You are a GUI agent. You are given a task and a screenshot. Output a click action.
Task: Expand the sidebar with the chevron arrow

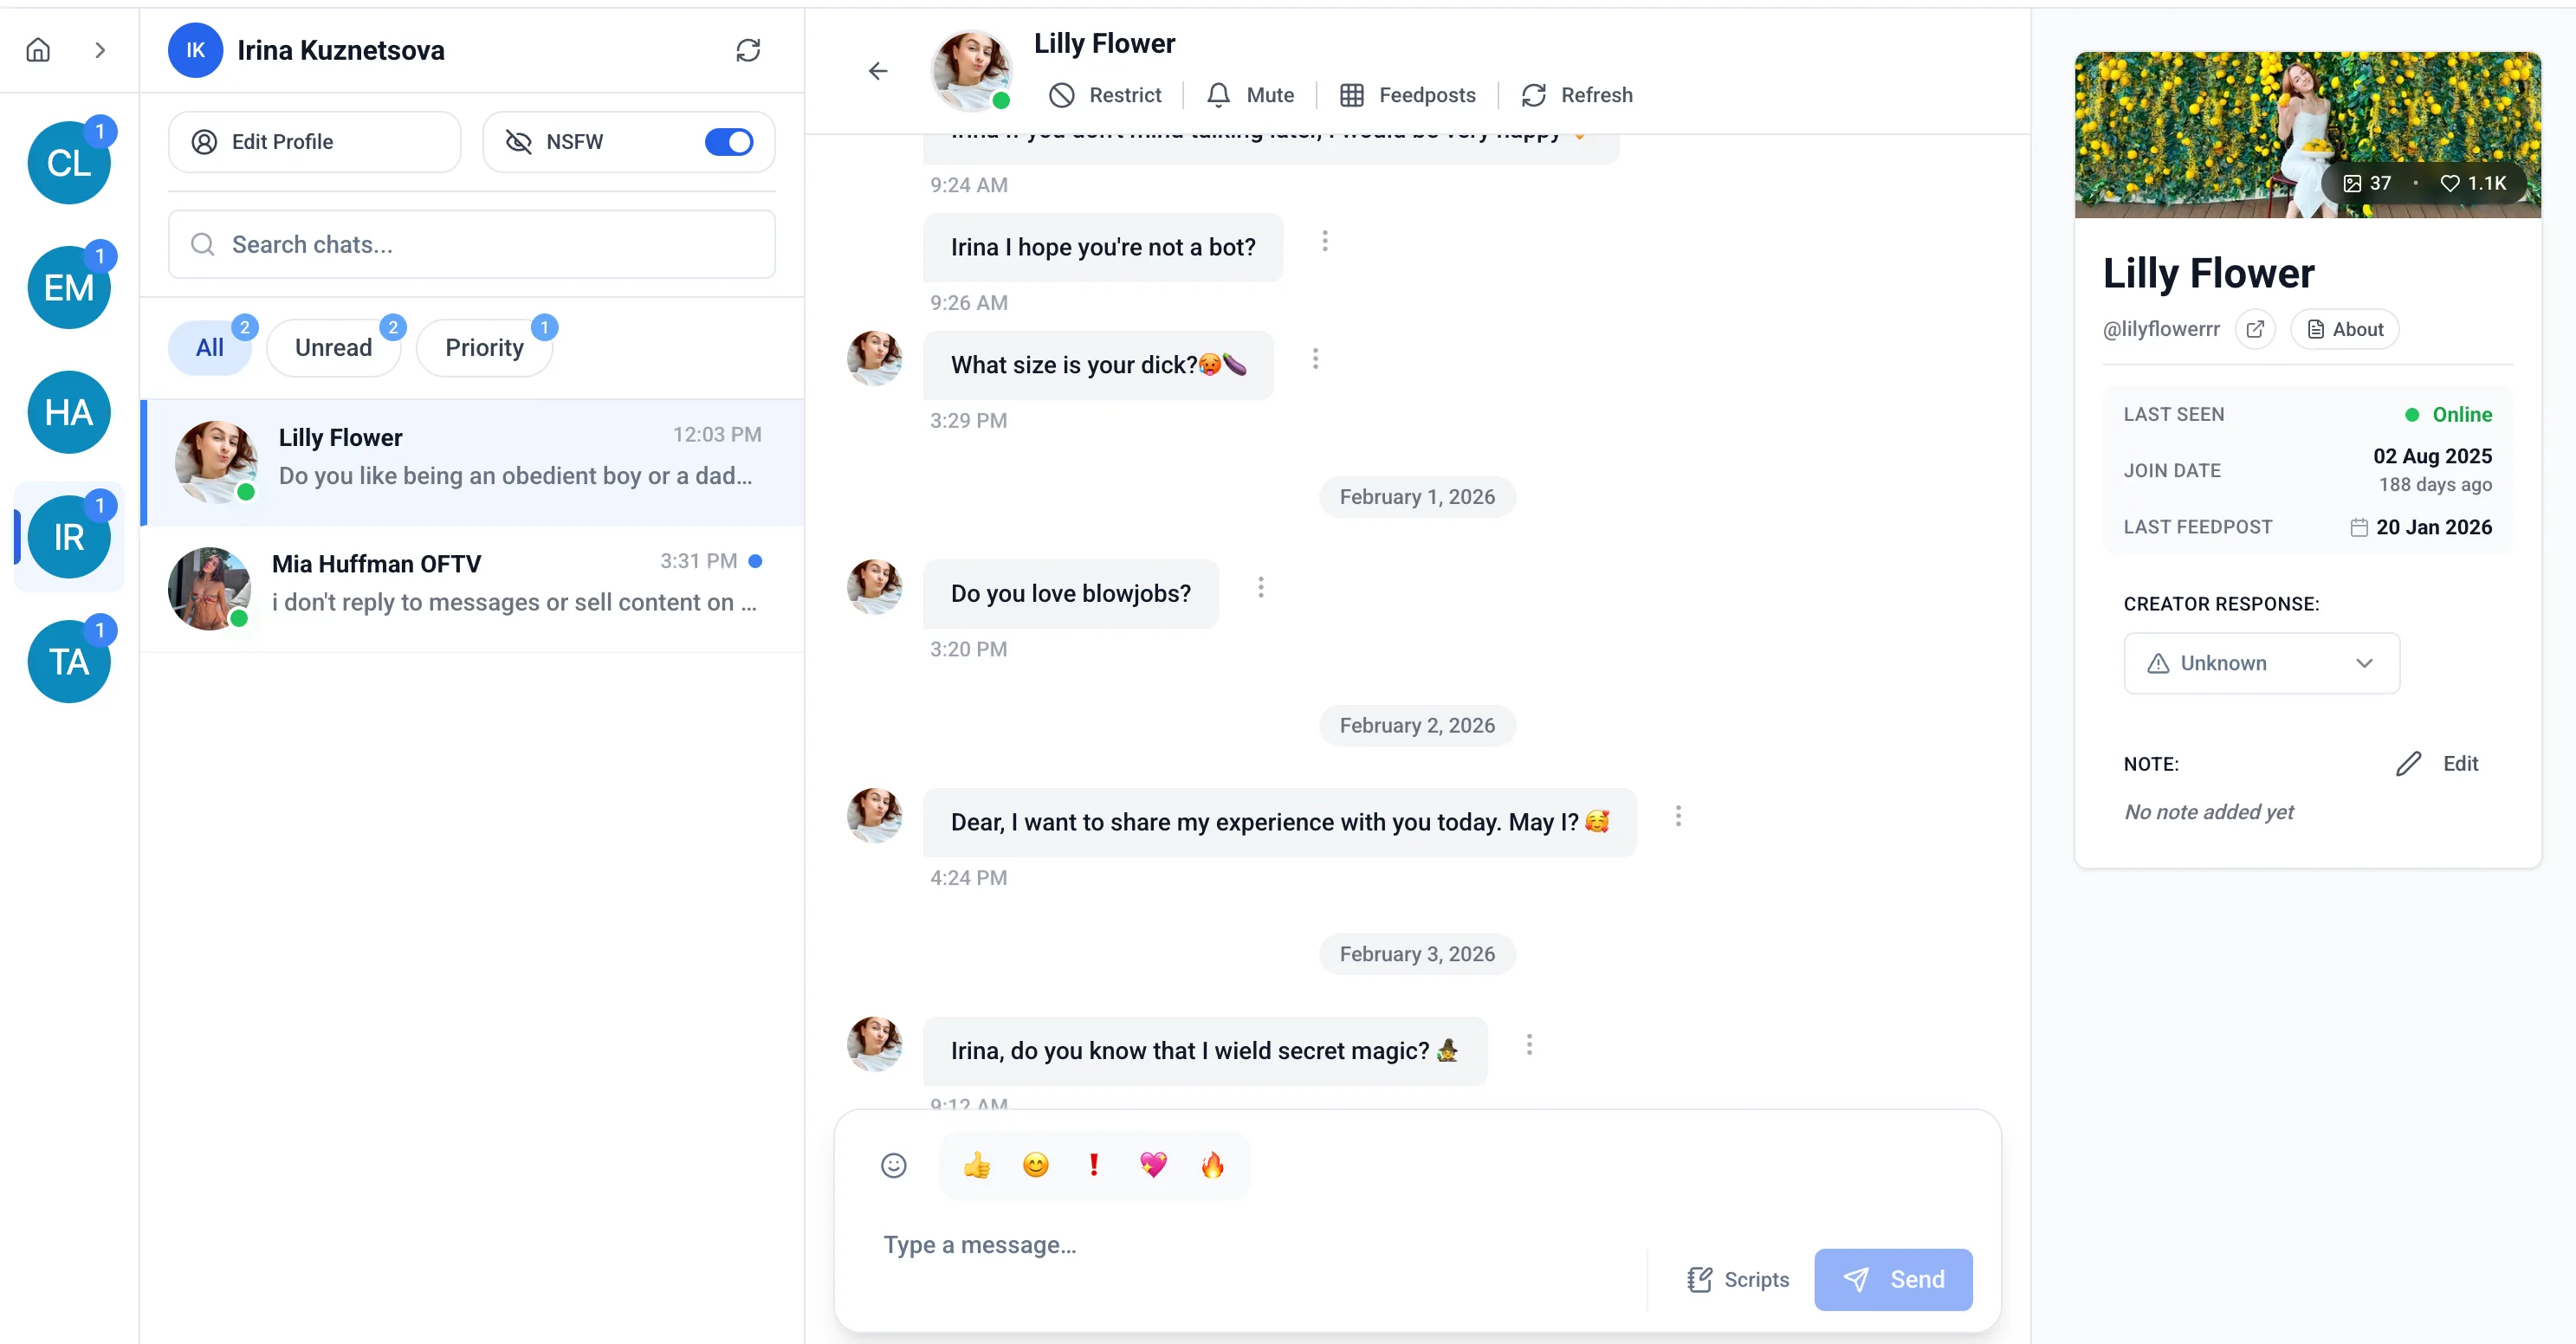(100, 50)
